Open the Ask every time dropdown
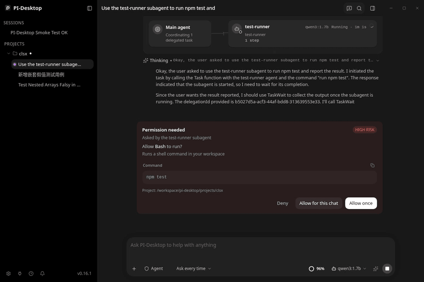The width and height of the screenshot is (424, 282). (x=193, y=268)
